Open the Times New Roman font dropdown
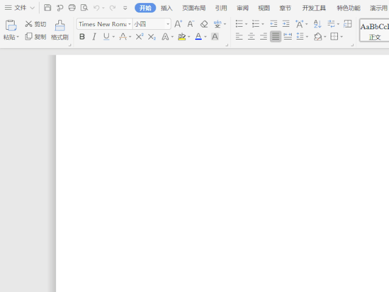Image resolution: width=389 pixels, height=292 pixels. pos(129,24)
